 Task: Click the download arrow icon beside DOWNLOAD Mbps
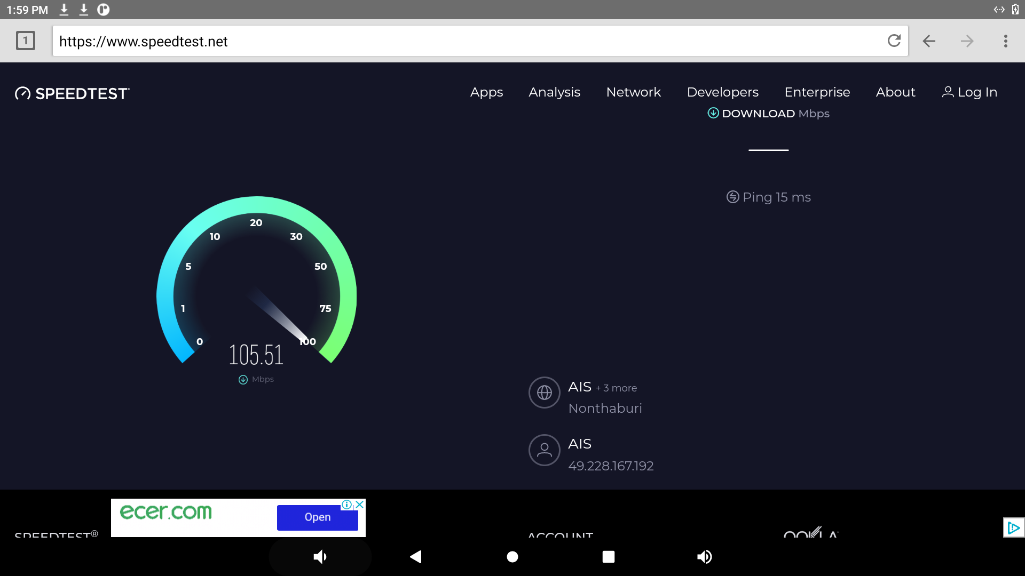[713, 113]
